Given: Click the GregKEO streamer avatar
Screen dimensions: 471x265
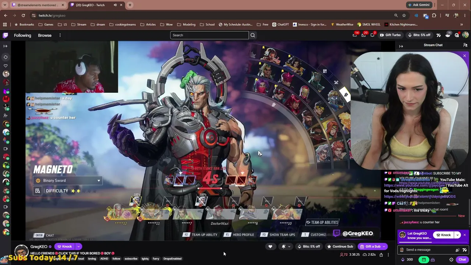Looking at the screenshot, I should pos(21,251).
